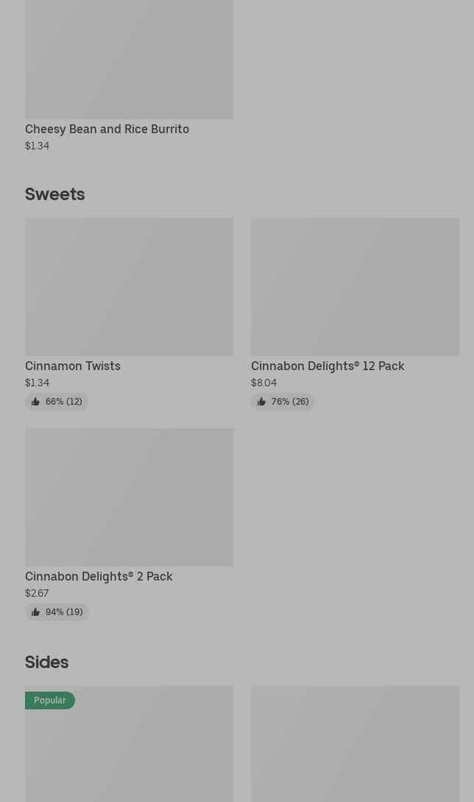Click the Cinnamon Twists product image
This screenshot has height=802, width=474.
(x=129, y=287)
